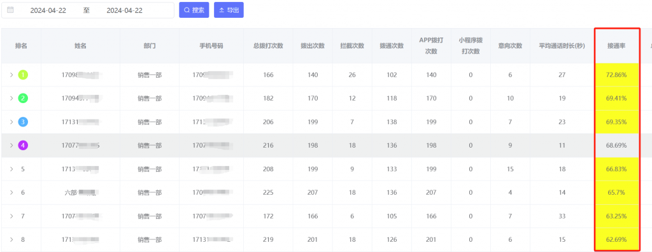Screen dimensions: 652x252
Task: Click the 65.7% connection rate cell
Action: tap(616, 193)
